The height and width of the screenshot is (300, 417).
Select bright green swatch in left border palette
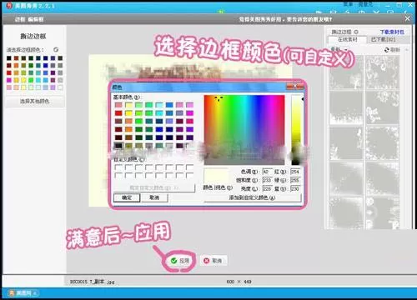[31, 80]
